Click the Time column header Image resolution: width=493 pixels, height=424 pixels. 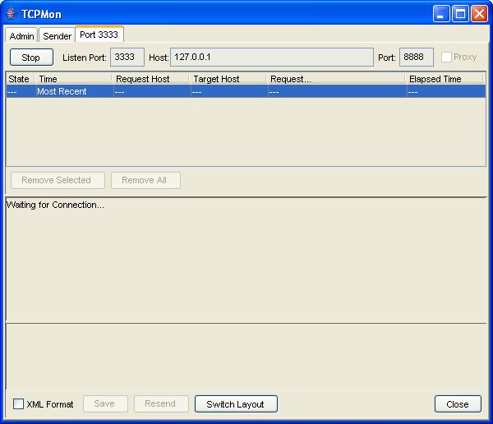pos(72,79)
